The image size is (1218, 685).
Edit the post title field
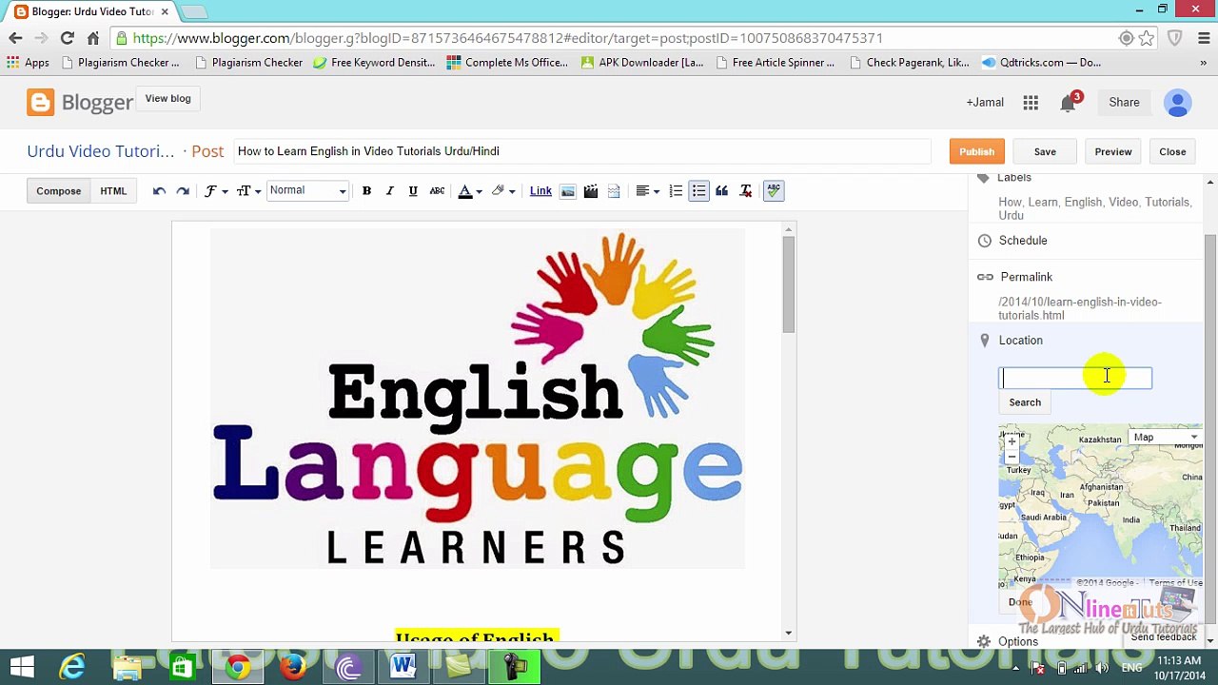pyautogui.click(x=581, y=151)
